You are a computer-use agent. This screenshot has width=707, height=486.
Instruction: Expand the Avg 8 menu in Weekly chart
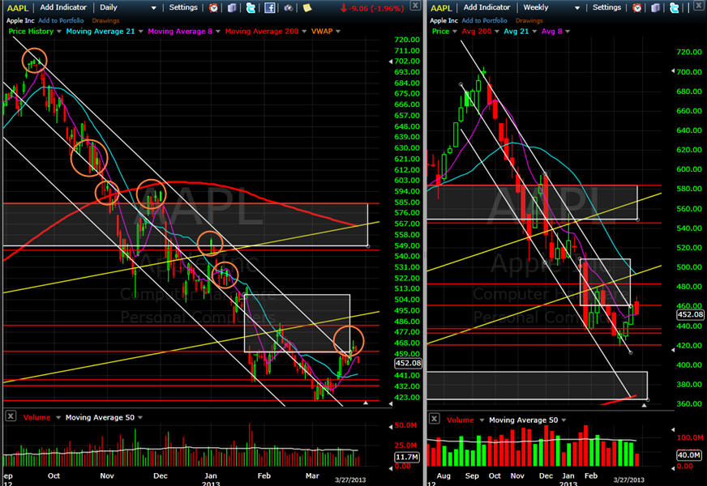568,32
